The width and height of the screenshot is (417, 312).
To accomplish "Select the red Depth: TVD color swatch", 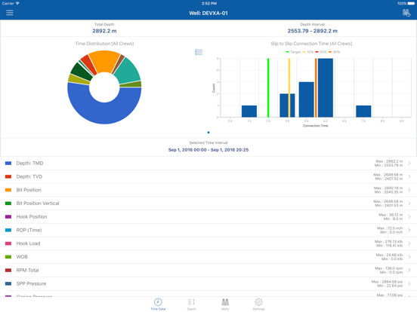I will (8, 176).
